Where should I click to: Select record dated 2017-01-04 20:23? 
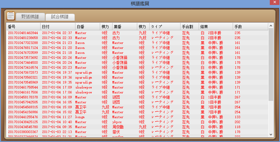point(137,68)
